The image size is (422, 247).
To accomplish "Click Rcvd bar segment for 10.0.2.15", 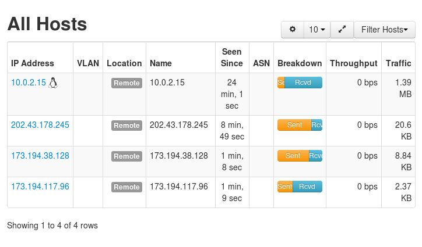I will [x=303, y=83].
